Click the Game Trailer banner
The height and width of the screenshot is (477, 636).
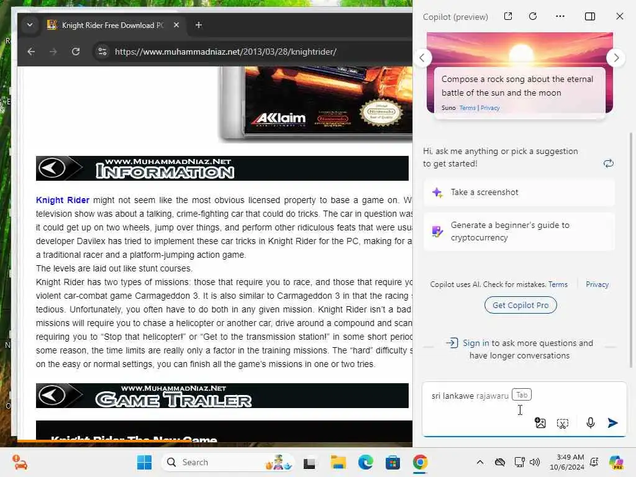pyautogui.click(x=222, y=396)
